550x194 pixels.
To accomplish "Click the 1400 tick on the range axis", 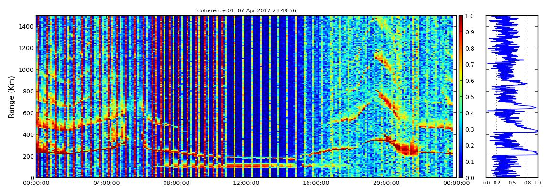I will coord(26,26).
